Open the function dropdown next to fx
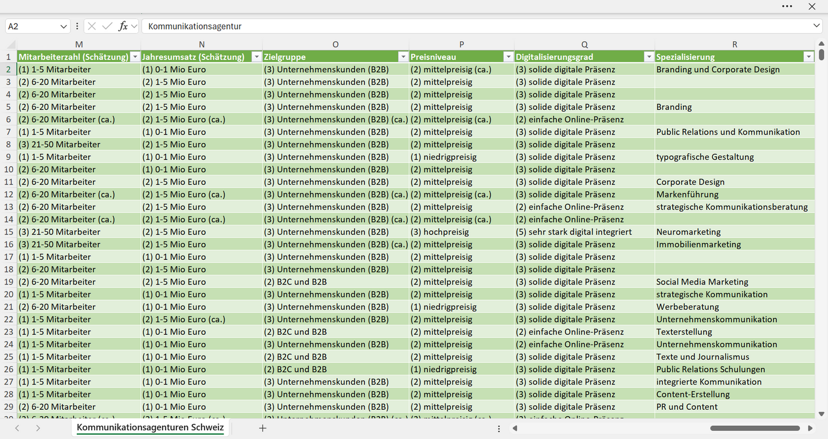 (x=134, y=26)
